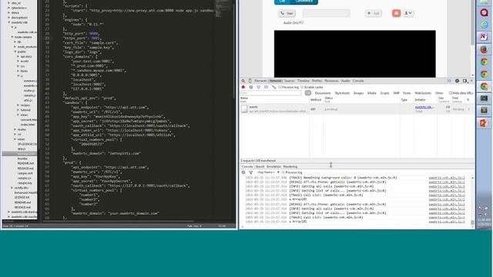Expand the routes folder in sidebar
Image resolution: width=493 pixels, height=277 pixels.
click(x=15, y=129)
